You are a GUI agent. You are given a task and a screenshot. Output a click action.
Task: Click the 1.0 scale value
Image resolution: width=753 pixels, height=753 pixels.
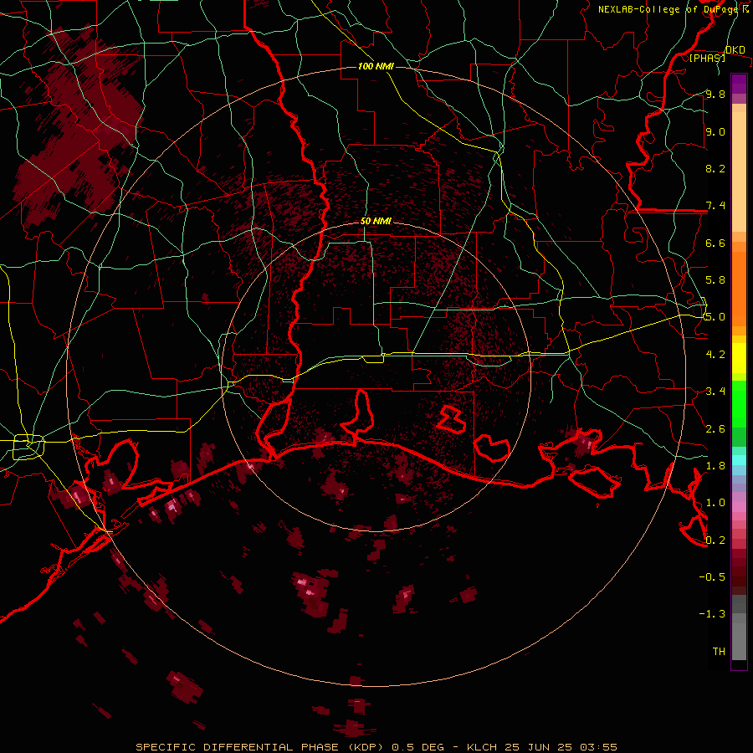click(715, 503)
